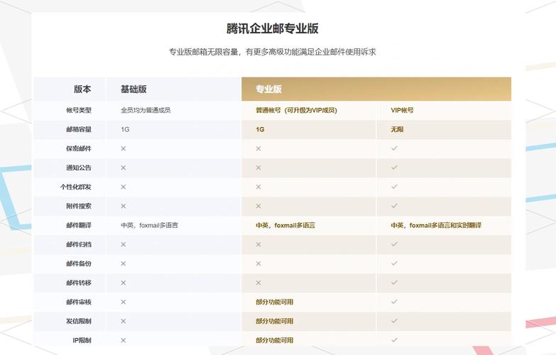Click the VIP帐号 check mark for 通知公告
This screenshot has width=556, height=355.
[394, 168]
